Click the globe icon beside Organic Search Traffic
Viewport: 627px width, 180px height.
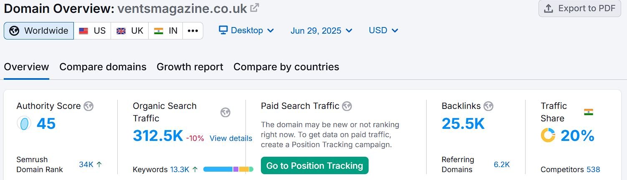coord(225,112)
